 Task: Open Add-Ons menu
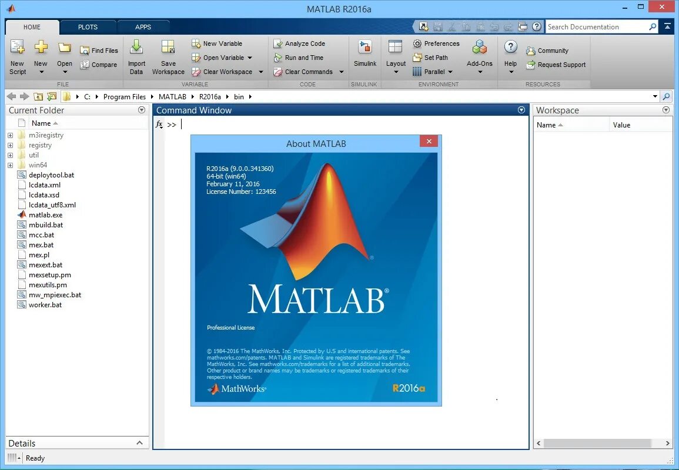479,57
